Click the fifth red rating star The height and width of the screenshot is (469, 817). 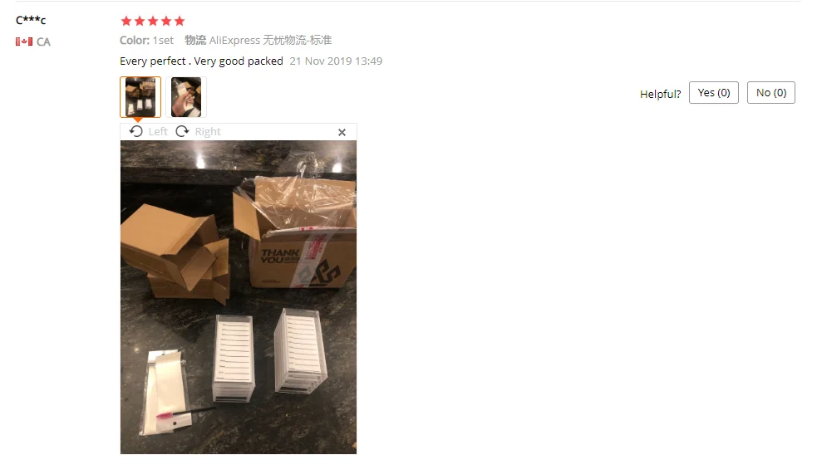click(180, 21)
